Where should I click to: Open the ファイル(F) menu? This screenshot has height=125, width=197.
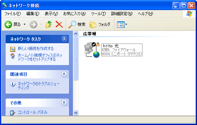pos(13,14)
